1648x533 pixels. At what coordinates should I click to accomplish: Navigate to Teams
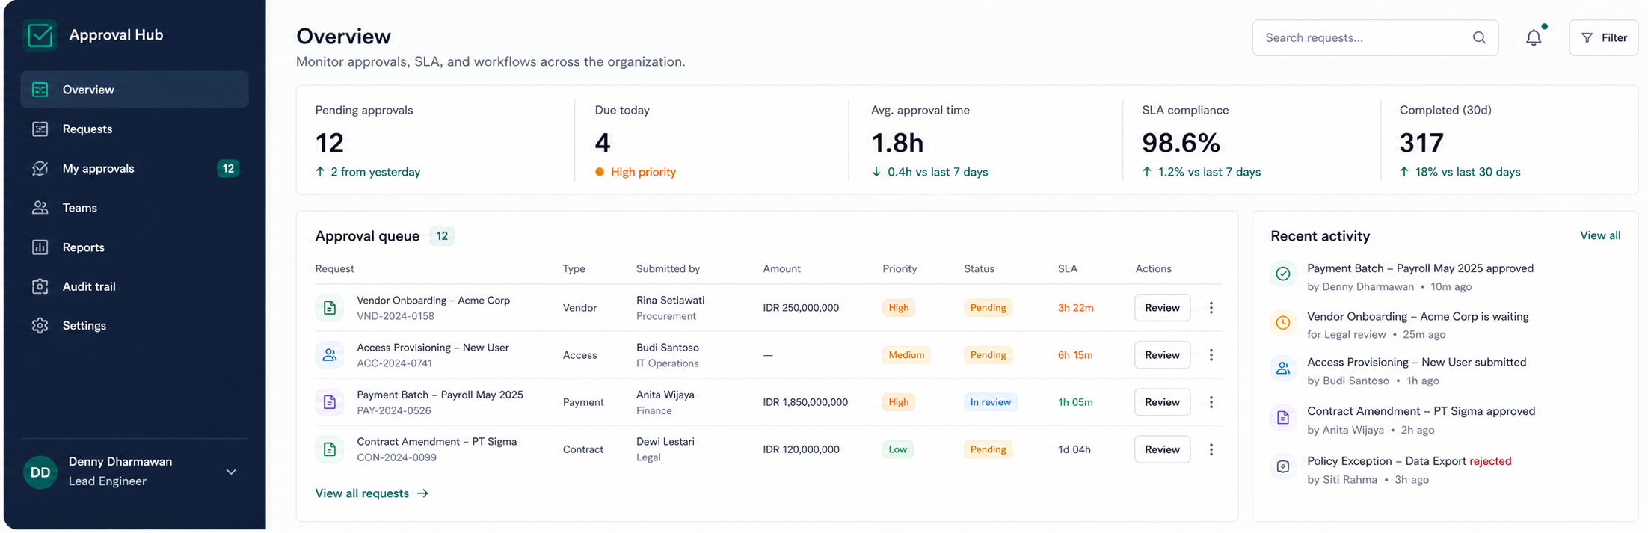[135, 208]
